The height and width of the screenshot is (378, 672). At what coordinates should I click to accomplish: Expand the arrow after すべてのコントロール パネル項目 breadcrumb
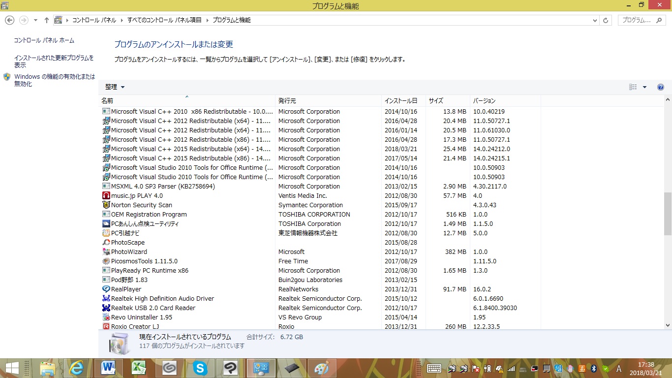[207, 20]
